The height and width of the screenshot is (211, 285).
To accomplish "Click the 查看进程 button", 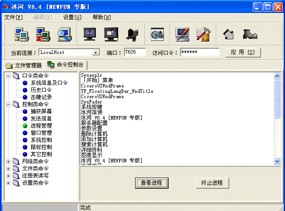I will (x=152, y=183).
